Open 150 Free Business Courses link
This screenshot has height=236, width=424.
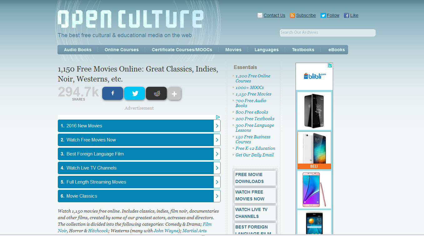tap(253, 139)
